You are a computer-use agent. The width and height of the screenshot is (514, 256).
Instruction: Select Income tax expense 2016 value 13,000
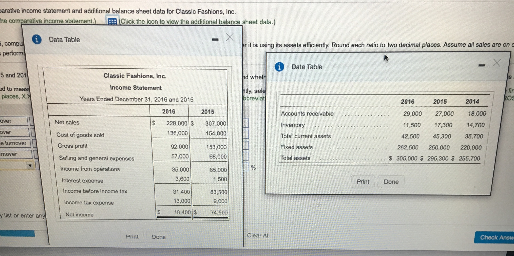pos(181,201)
